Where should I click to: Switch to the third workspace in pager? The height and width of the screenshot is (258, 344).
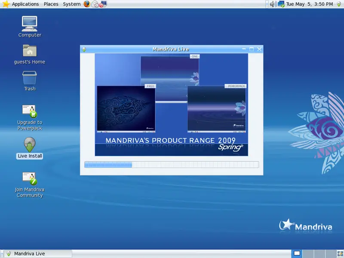(319, 254)
